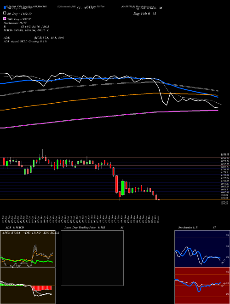Screen dimensions: 230x304
Task: Click the 1079.27 price axis label
Action: [224, 184]
